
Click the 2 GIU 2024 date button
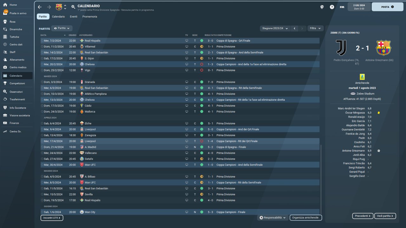point(359,7)
